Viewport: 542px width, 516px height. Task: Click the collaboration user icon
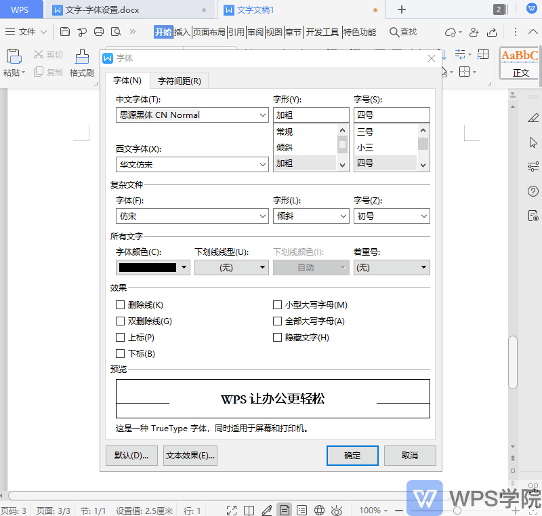tap(474, 32)
